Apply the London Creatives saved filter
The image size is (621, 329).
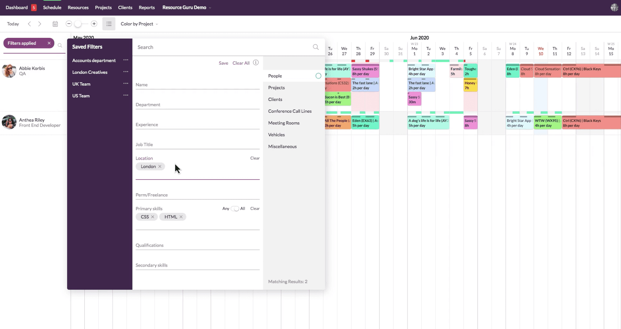(x=90, y=72)
